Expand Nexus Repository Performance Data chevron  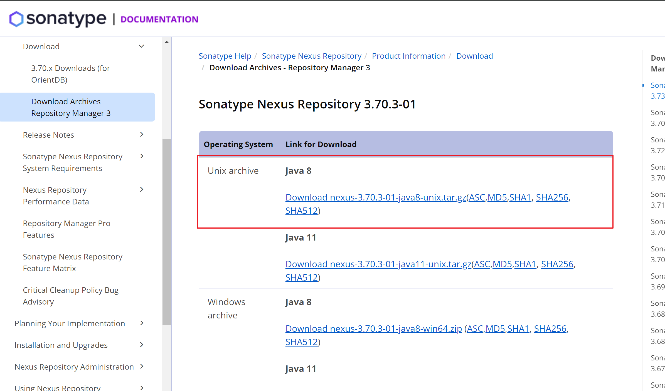[x=142, y=190]
